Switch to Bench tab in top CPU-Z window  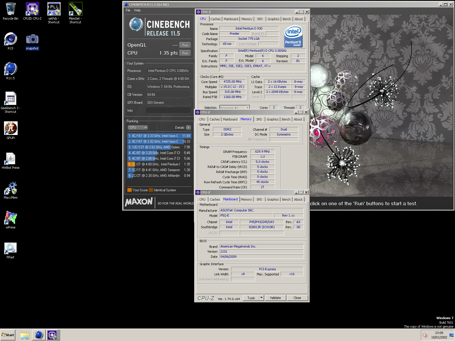287,19
